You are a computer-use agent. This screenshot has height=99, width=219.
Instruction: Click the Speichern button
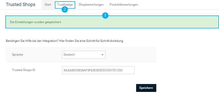(146, 88)
